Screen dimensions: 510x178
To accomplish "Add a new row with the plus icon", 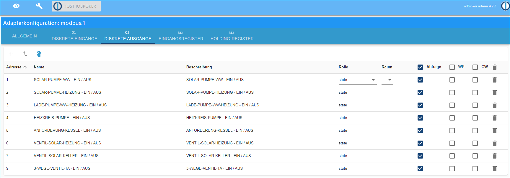I will click(x=11, y=54).
